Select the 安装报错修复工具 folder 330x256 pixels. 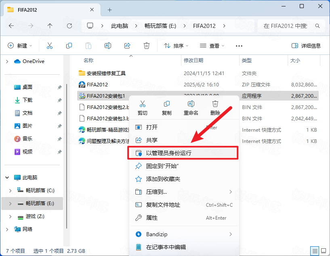coord(198,73)
